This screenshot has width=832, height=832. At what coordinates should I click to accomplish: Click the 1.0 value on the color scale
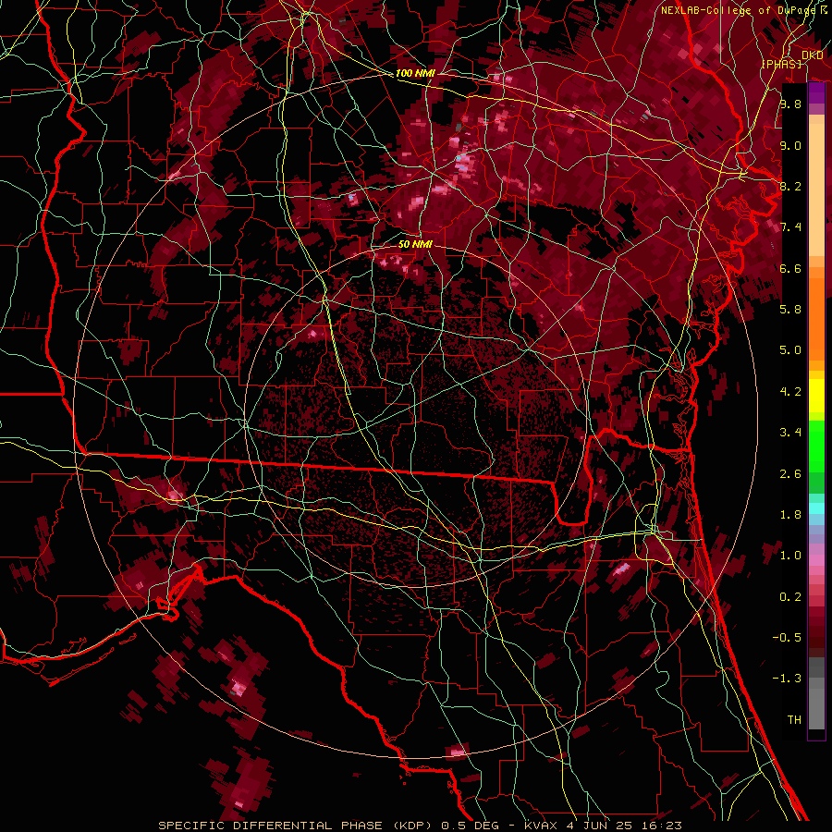coord(790,555)
